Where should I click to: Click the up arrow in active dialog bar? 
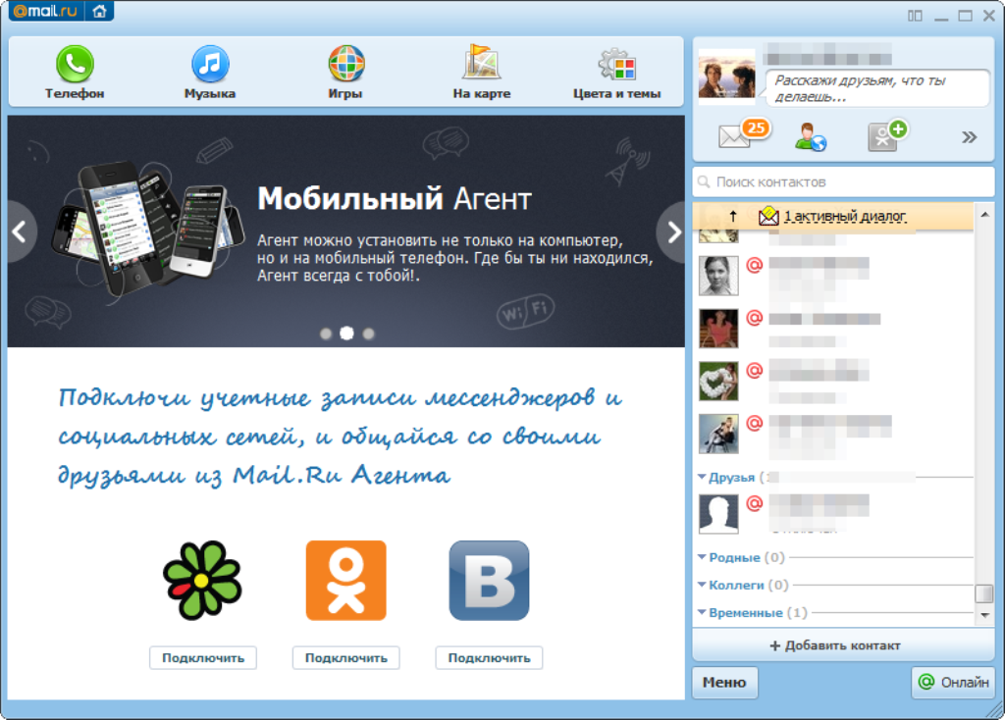(x=733, y=216)
